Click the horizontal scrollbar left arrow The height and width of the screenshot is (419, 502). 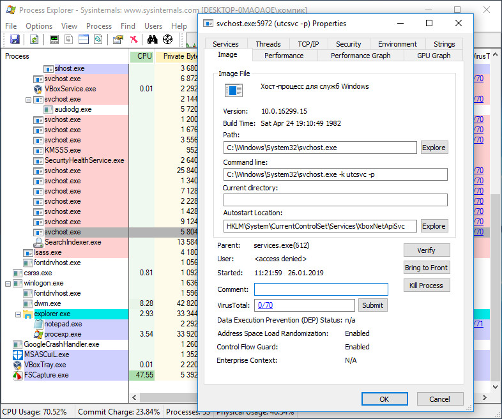point(135,398)
